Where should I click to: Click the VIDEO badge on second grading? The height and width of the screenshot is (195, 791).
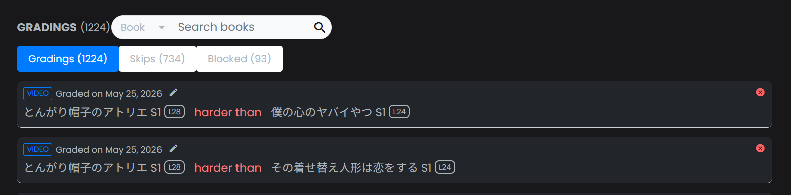[x=38, y=149]
